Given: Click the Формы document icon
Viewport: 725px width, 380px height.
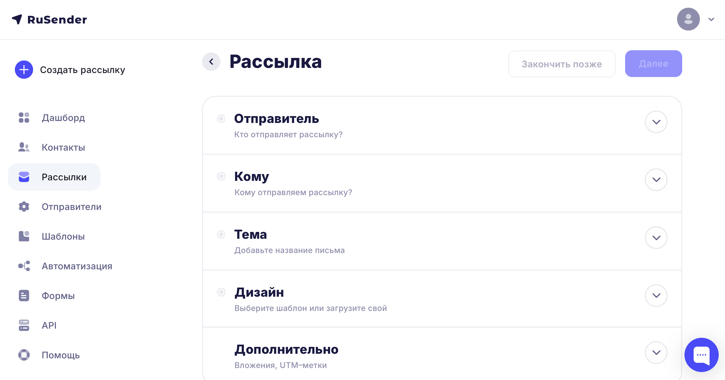Looking at the screenshot, I should pos(24,296).
